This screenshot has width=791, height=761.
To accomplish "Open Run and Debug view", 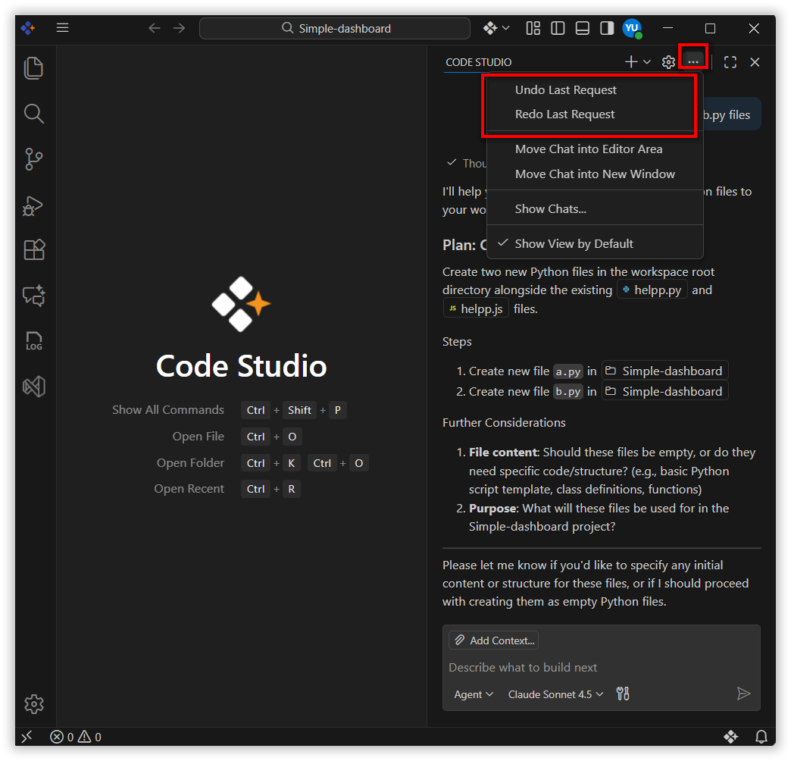I will [34, 205].
